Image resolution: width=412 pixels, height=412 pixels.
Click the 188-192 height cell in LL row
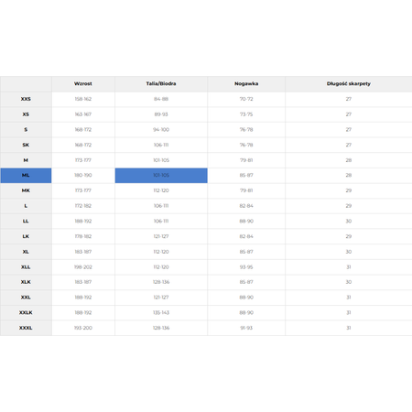pos(83,221)
